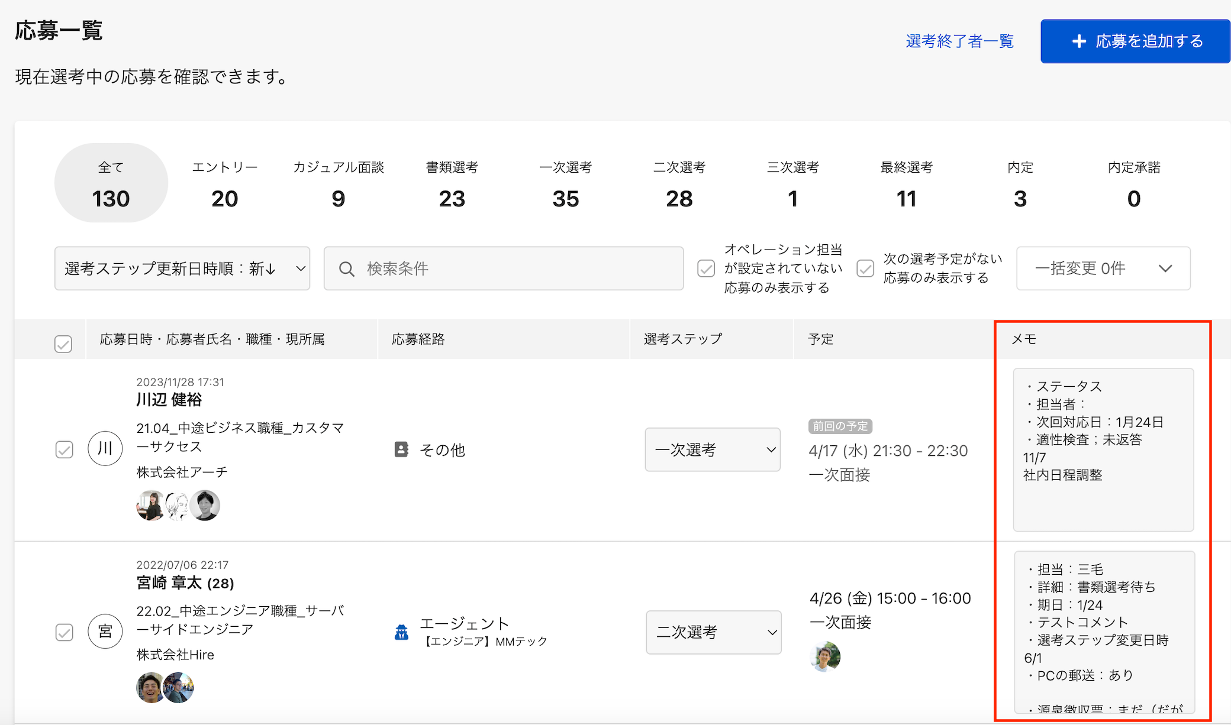Toggle the select-all checkbox in table header
This screenshot has height=725, width=1231.
[x=63, y=344]
